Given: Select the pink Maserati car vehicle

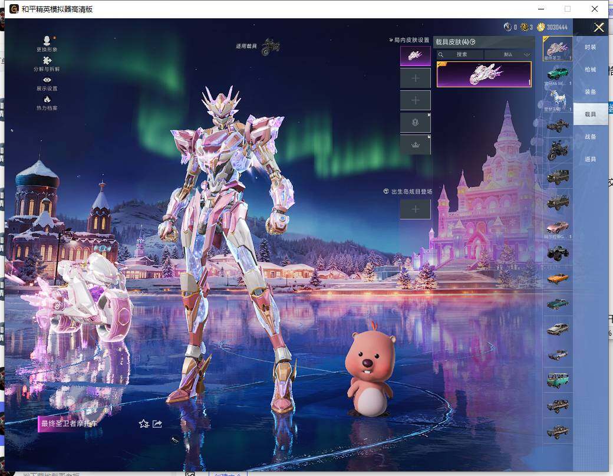Looking at the screenshot, I should click(x=558, y=228).
